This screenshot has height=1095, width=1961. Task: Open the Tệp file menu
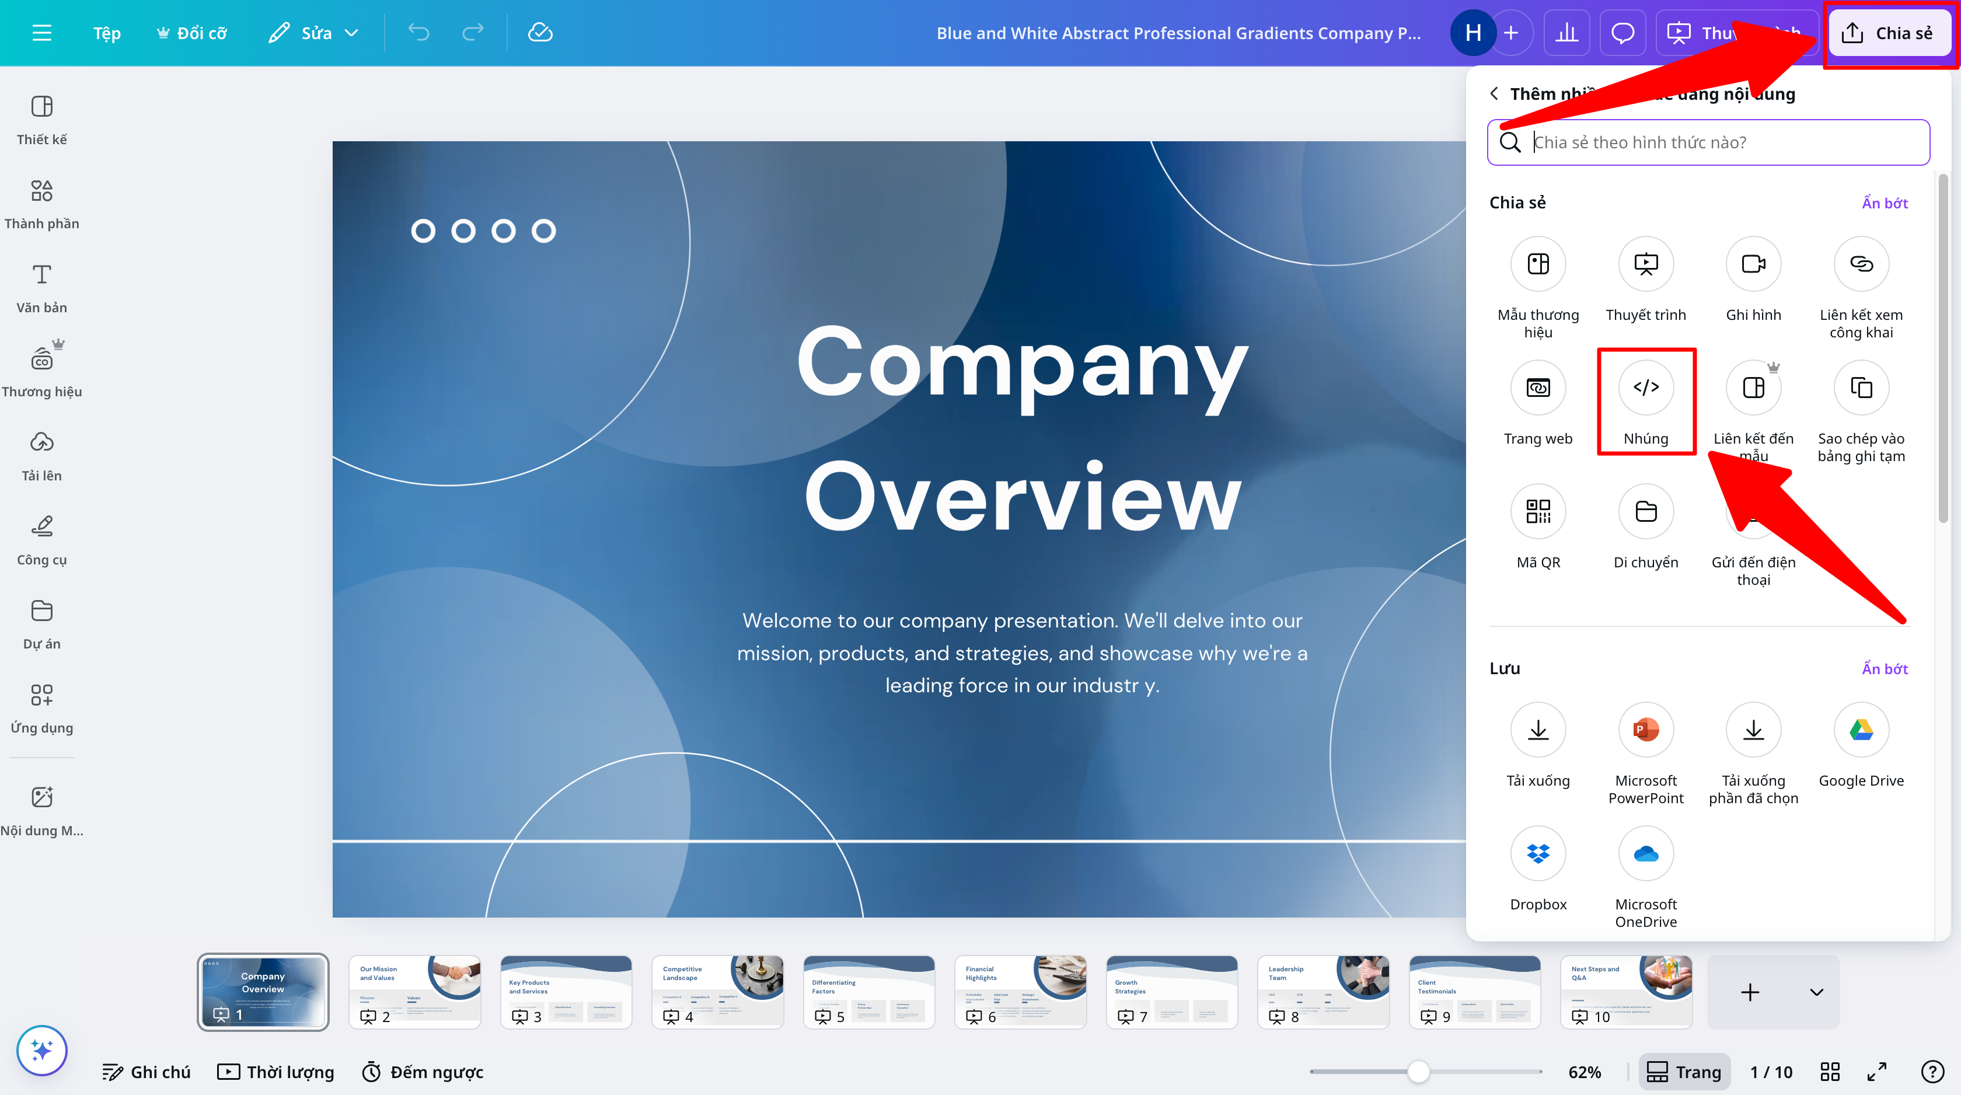107,33
